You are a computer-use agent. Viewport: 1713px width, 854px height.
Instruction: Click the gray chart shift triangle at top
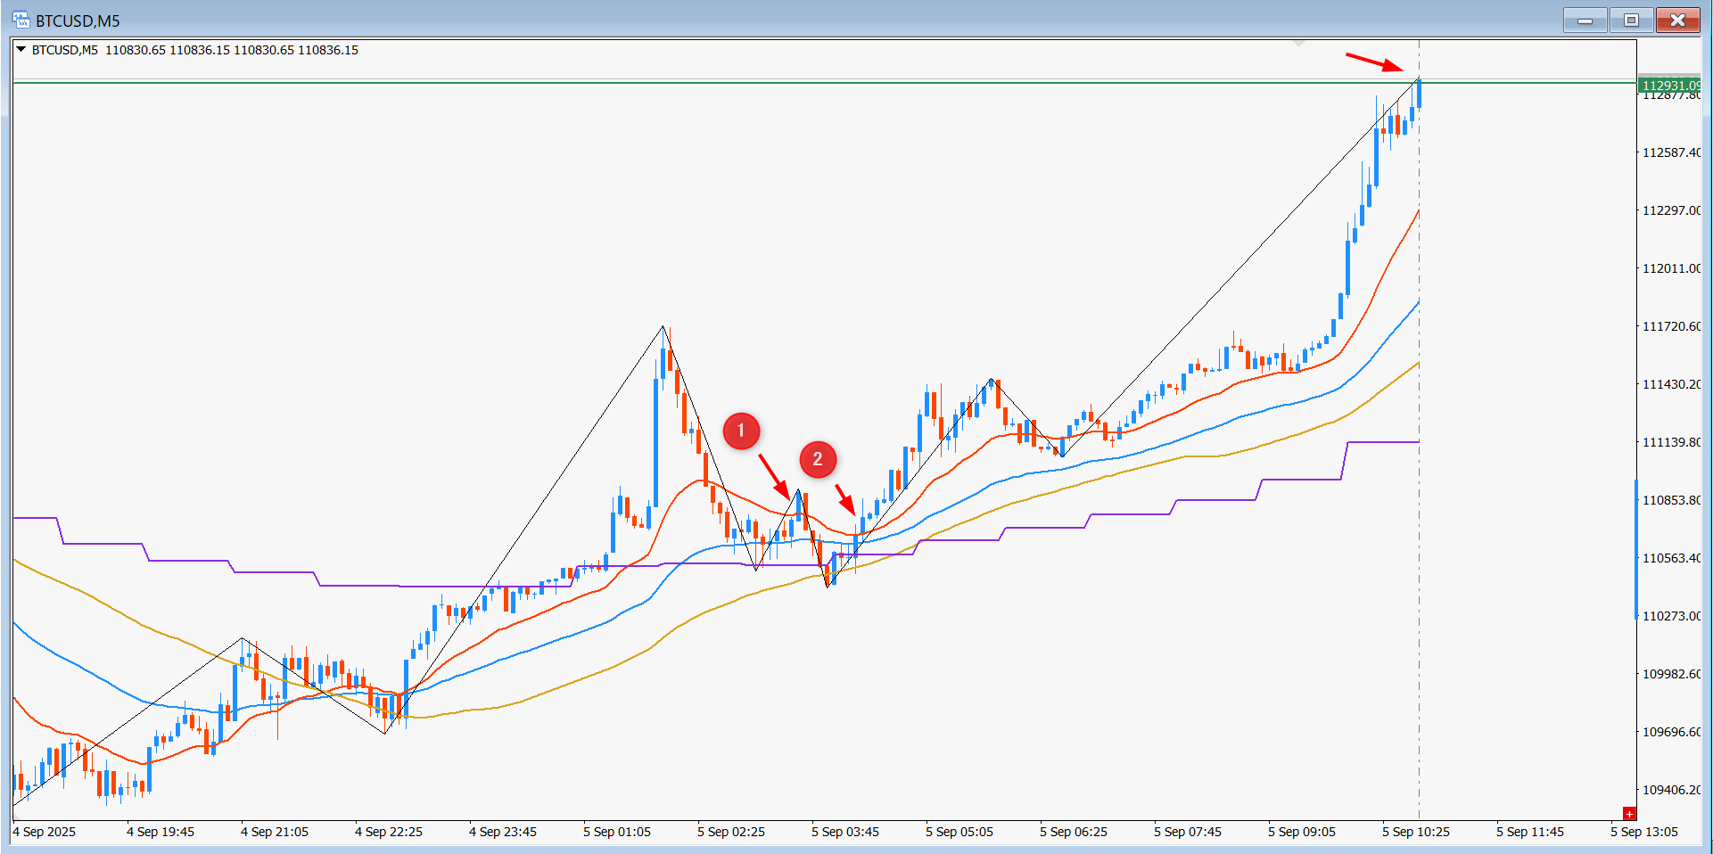point(1298,42)
